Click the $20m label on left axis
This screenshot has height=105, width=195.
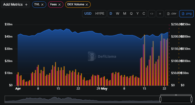9,61
